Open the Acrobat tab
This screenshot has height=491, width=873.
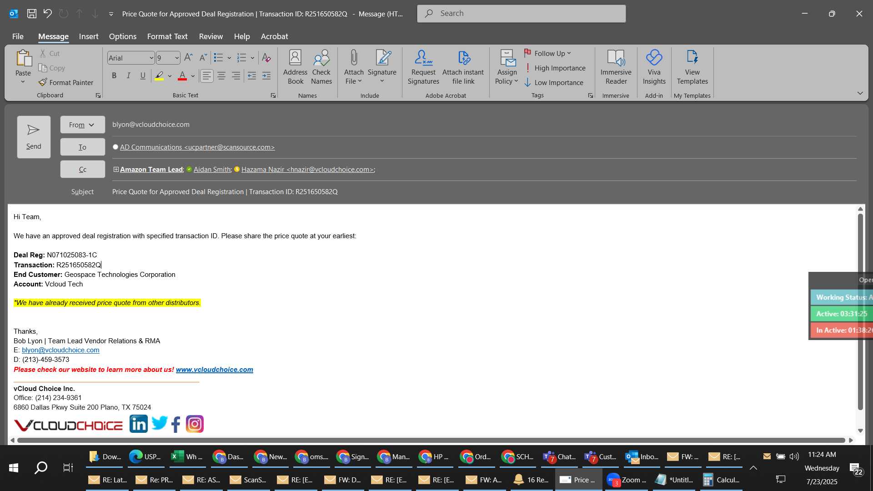274,36
